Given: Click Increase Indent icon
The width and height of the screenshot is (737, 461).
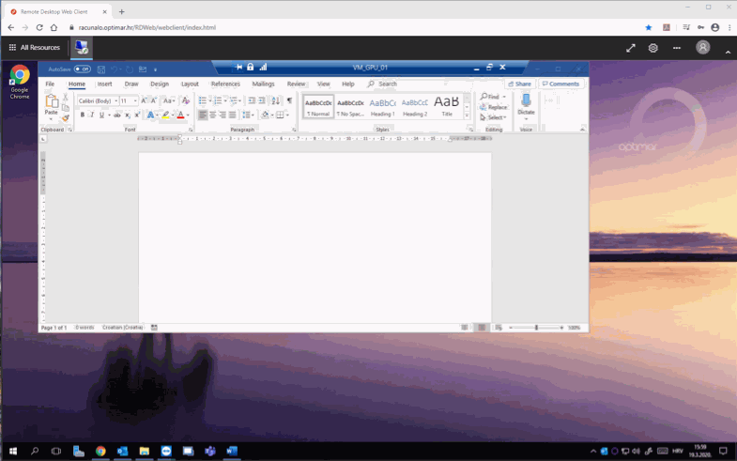Looking at the screenshot, I should [x=262, y=100].
